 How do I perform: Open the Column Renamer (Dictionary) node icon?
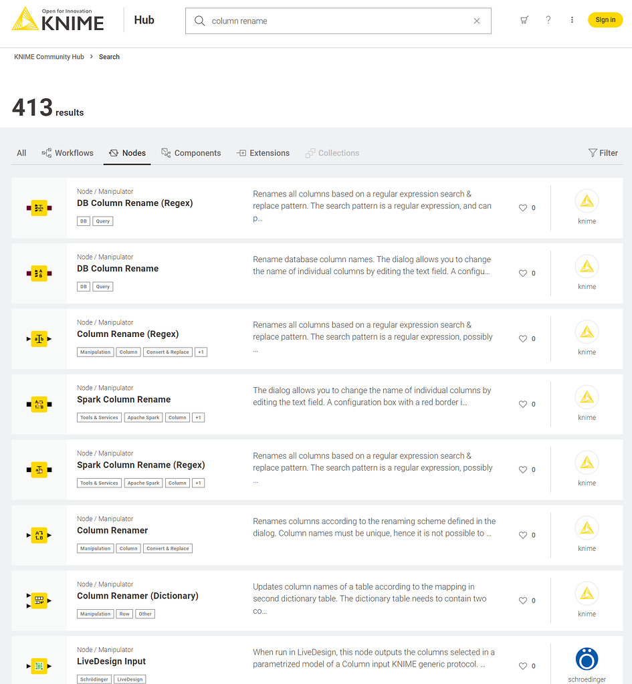(x=38, y=600)
